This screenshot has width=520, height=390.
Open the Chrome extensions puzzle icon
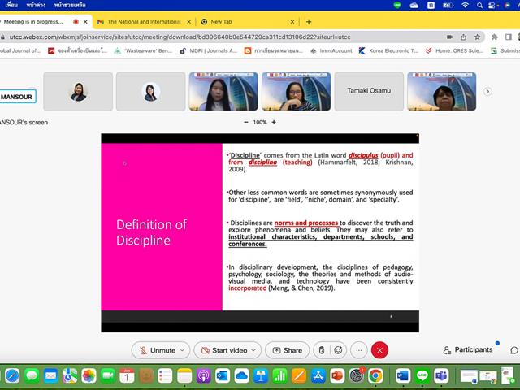click(495, 37)
